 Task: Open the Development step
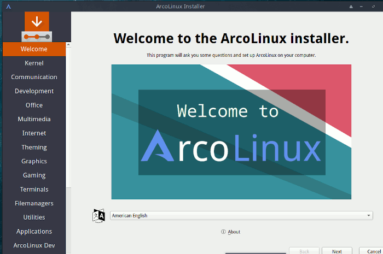(34, 91)
